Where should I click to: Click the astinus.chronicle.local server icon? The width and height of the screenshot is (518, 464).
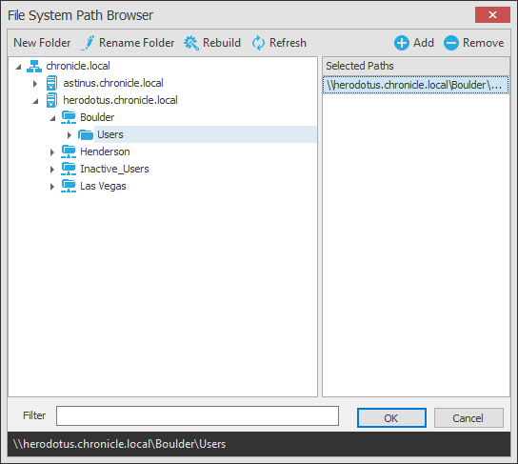point(51,83)
